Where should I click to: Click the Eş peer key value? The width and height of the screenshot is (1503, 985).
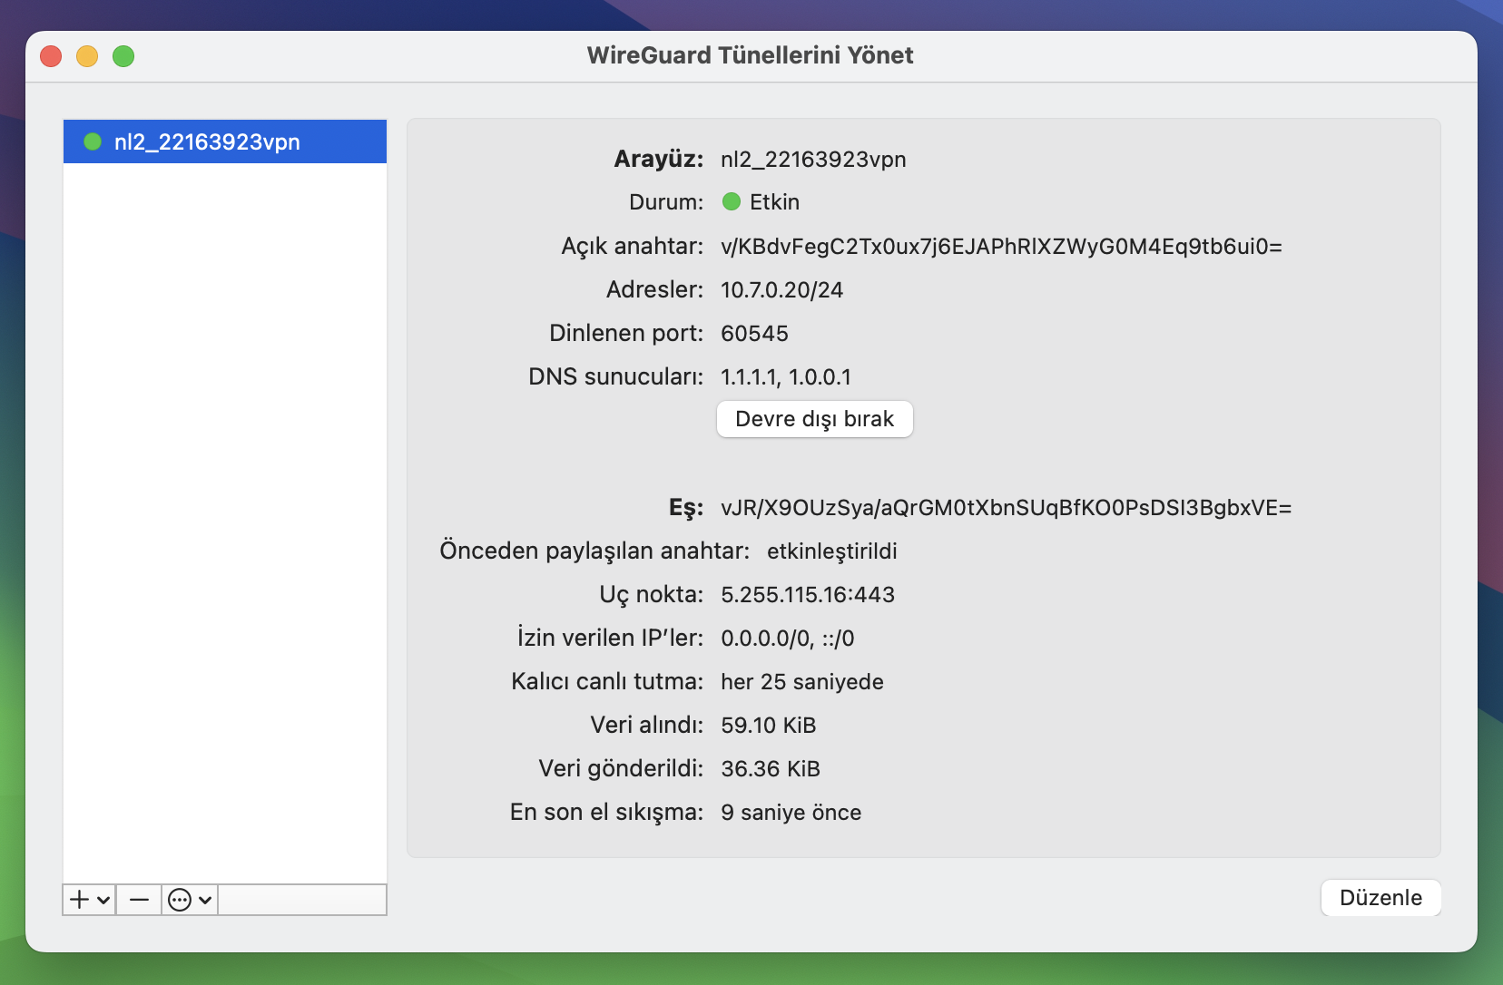point(1005,507)
